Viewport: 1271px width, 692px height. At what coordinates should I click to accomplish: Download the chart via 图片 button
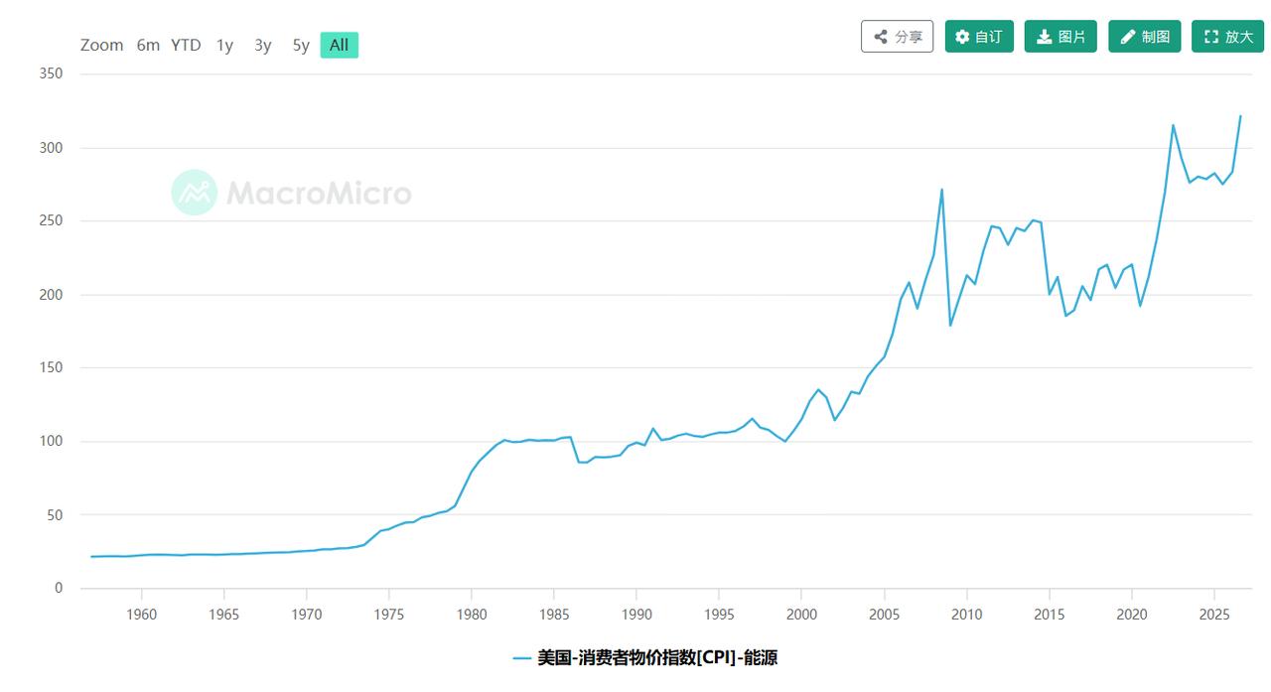[x=1060, y=37]
